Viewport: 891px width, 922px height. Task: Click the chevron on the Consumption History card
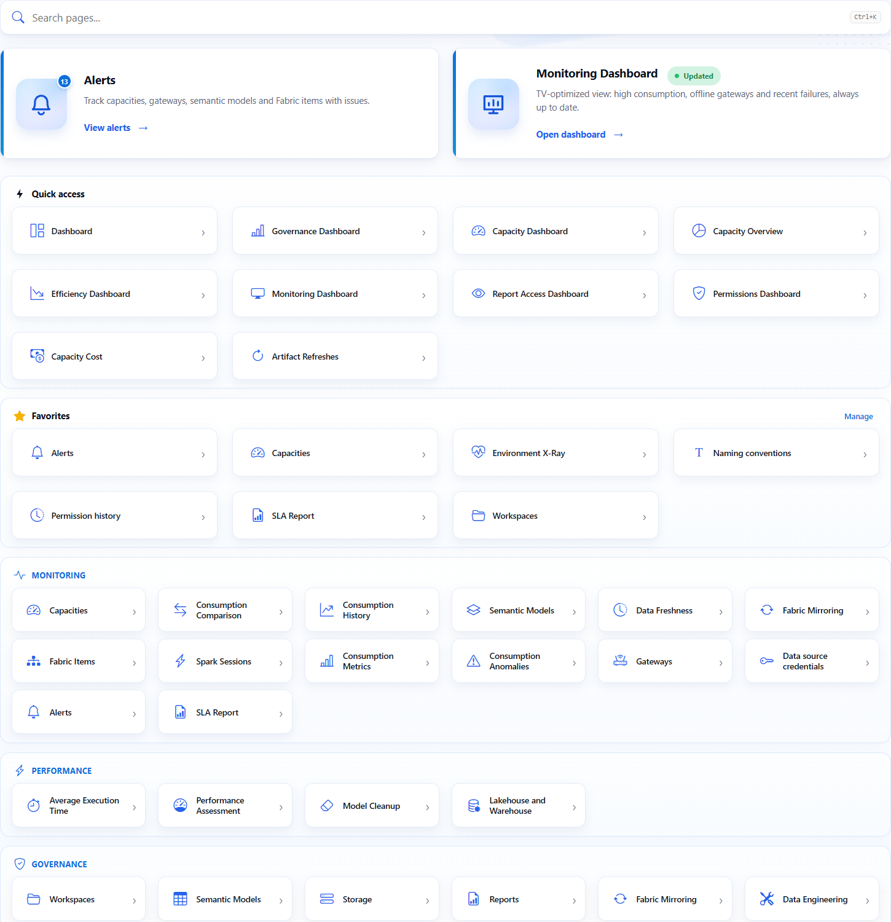coord(428,612)
